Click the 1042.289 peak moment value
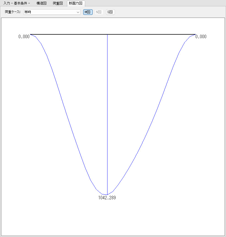Viewport: 226px width, 237px height. click(107, 198)
